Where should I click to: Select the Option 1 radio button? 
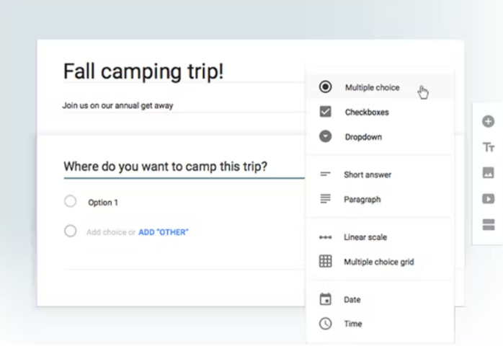tap(70, 202)
